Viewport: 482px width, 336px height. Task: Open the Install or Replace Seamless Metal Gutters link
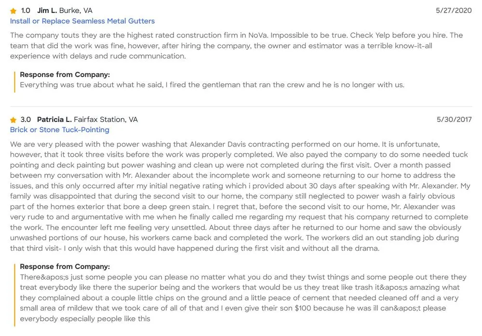pos(82,21)
